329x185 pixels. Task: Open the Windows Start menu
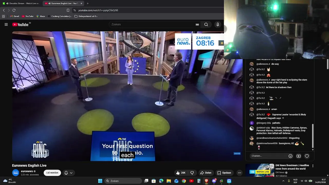[100, 181]
